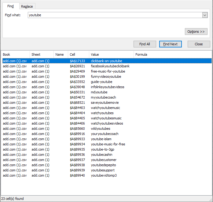The image size is (213, 202).
Task: Click cell reference $A$29409
Action: tap(77, 71)
